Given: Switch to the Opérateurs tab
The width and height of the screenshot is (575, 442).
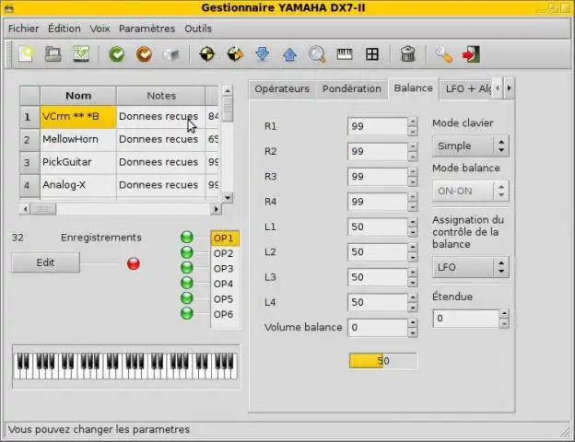Looking at the screenshot, I should 282,89.
